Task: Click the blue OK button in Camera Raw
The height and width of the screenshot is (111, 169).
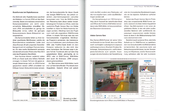Action: coord(147,61)
